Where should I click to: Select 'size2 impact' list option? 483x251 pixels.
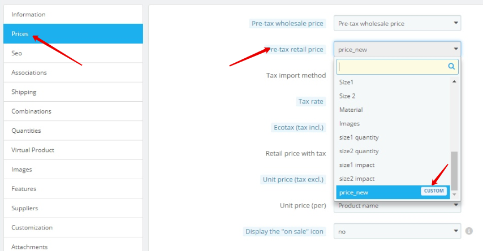click(393, 179)
